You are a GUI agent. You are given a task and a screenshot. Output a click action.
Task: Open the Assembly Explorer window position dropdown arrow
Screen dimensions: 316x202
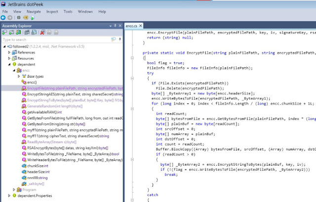pos(111,26)
